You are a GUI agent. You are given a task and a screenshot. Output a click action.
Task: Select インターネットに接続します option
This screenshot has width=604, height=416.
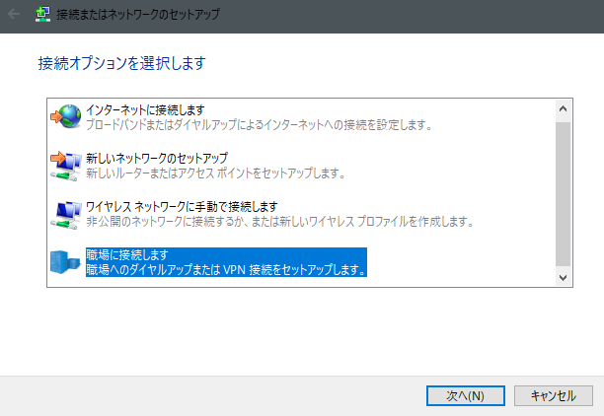click(x=145, y=110)
